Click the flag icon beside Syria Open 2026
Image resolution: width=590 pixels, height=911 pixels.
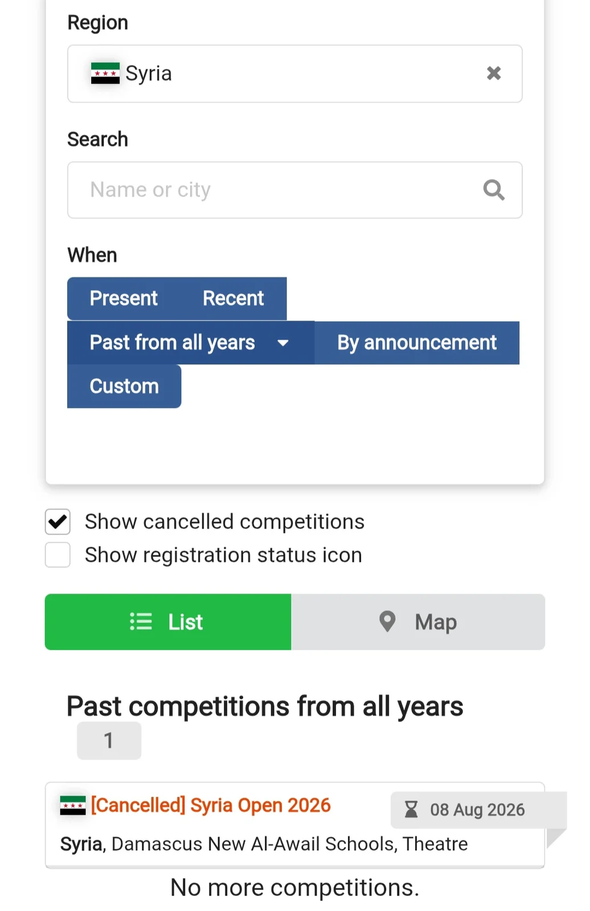click(x=73, y=805)
